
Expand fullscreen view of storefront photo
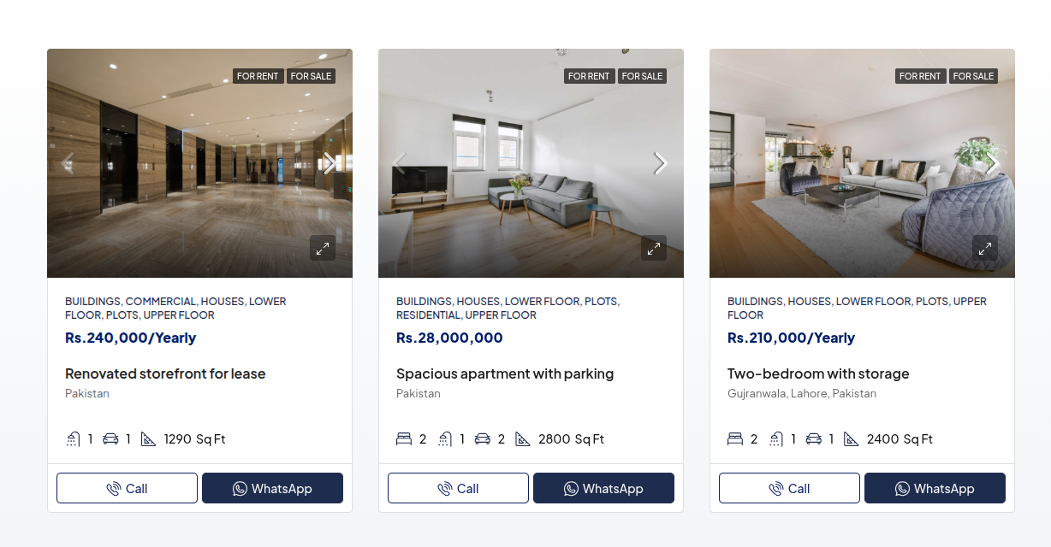tap(323, 249)
